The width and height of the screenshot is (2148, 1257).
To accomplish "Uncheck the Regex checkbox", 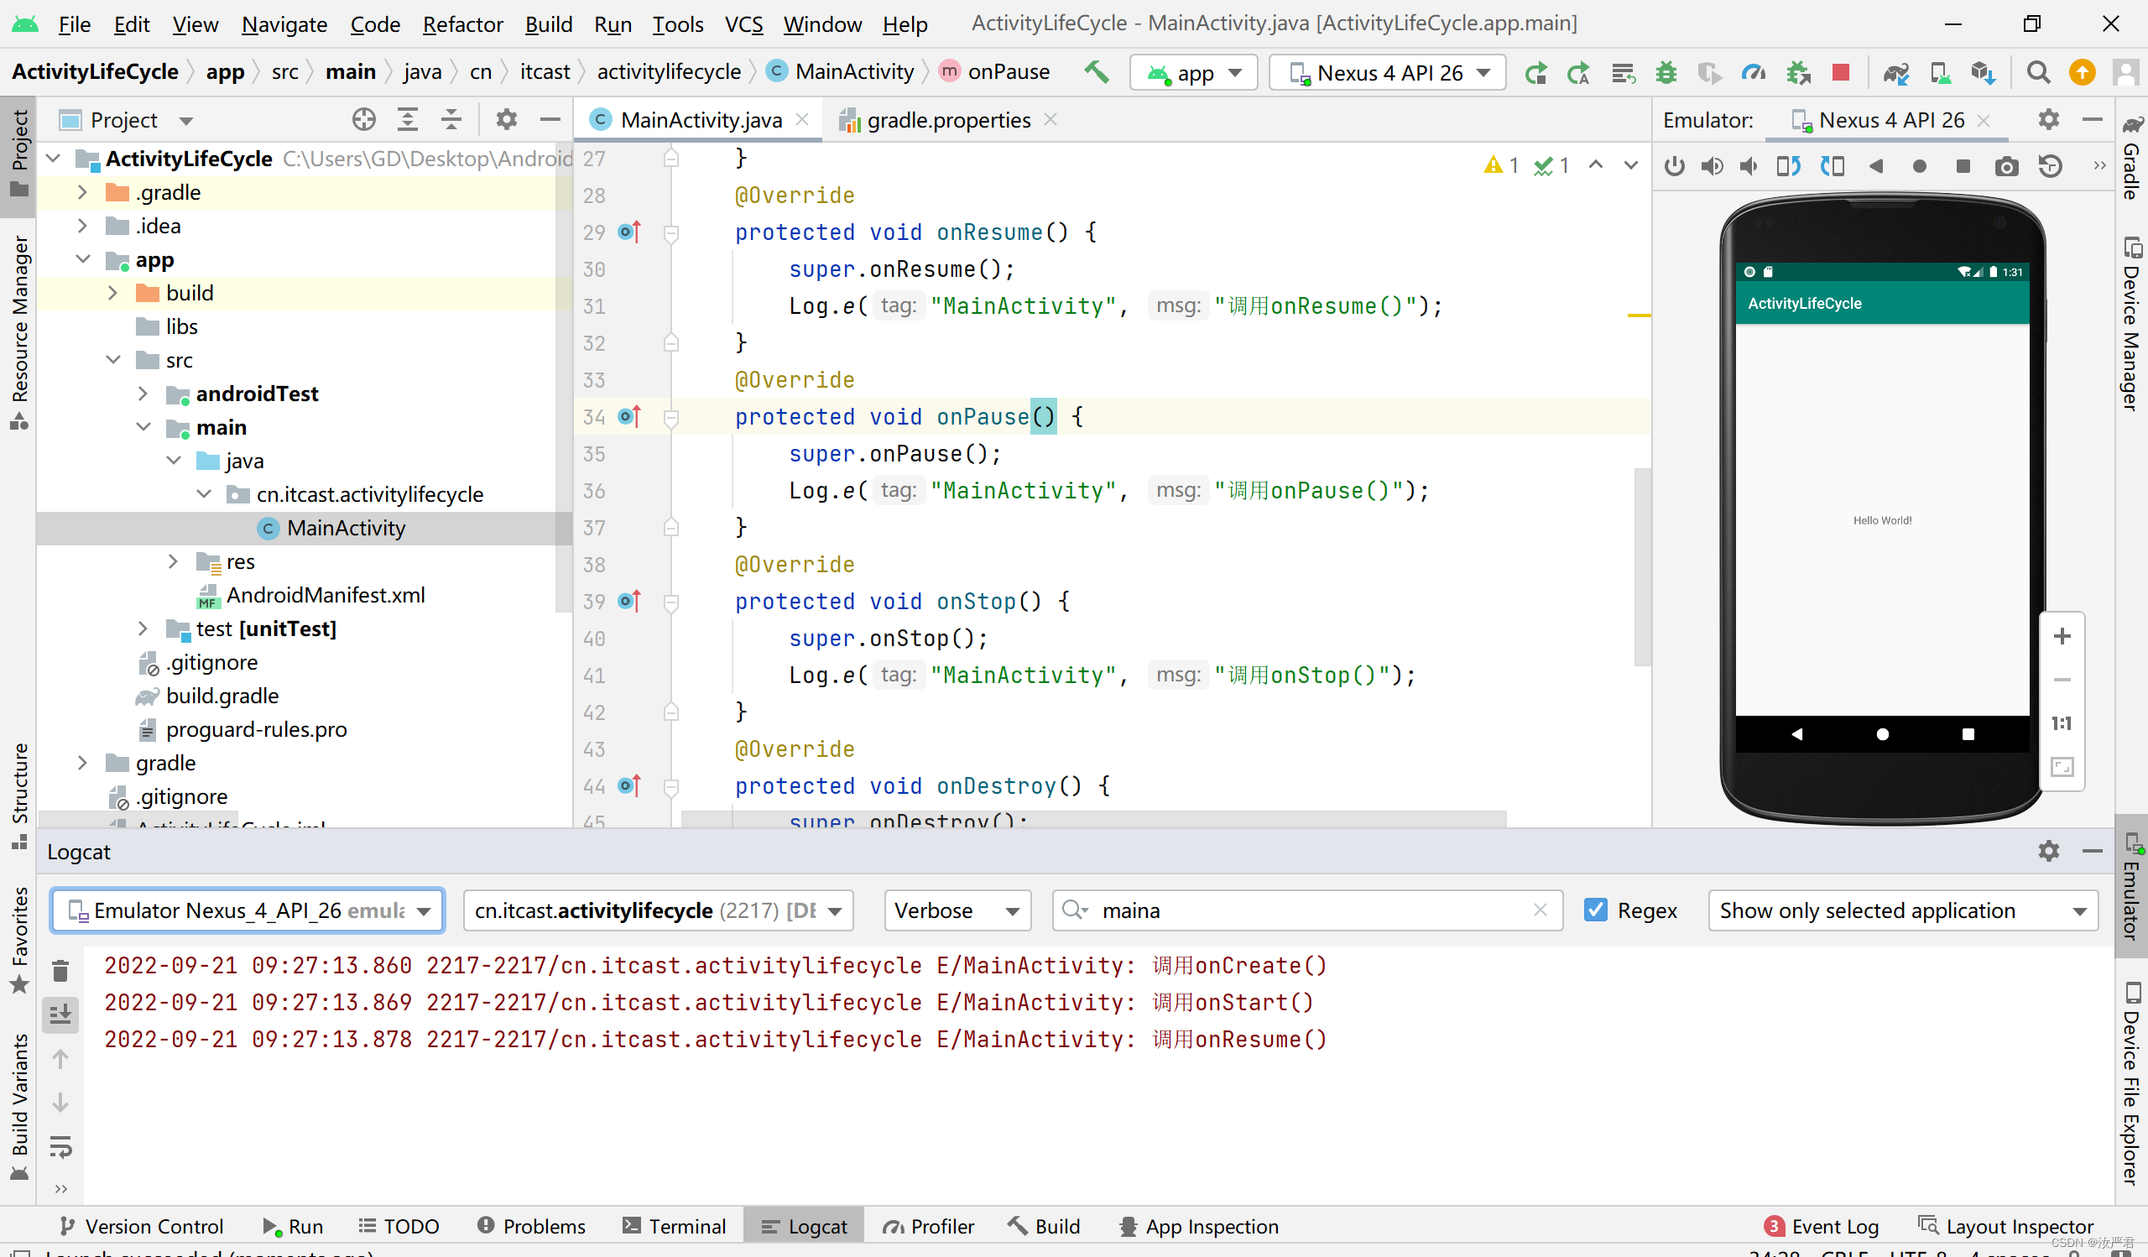I will pyautogui.click(x=1595, y=910).
